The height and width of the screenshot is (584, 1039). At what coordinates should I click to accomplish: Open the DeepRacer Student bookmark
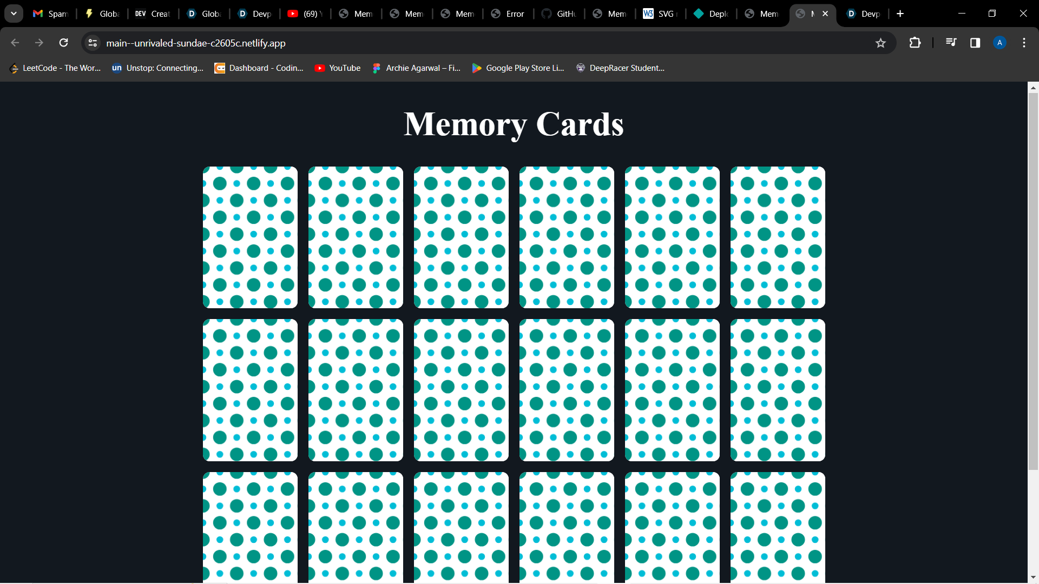point(620,68)
